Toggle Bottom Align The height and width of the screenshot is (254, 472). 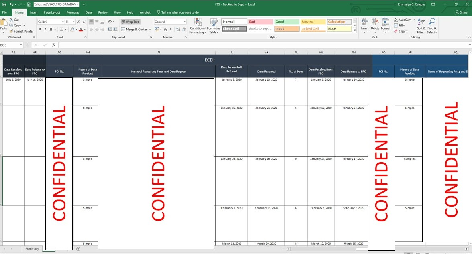(102, 22)
